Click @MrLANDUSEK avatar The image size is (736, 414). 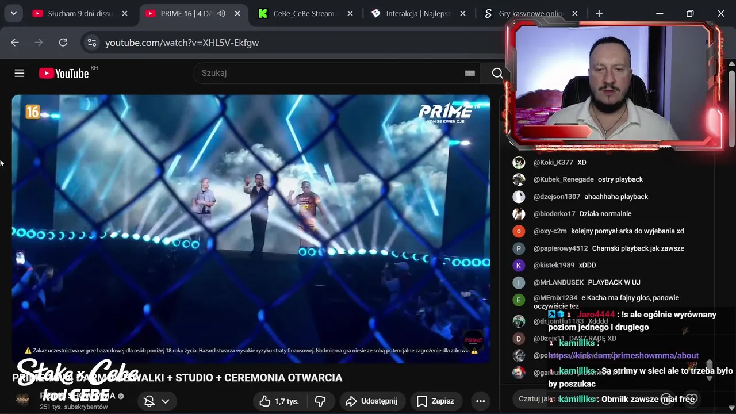519,282
